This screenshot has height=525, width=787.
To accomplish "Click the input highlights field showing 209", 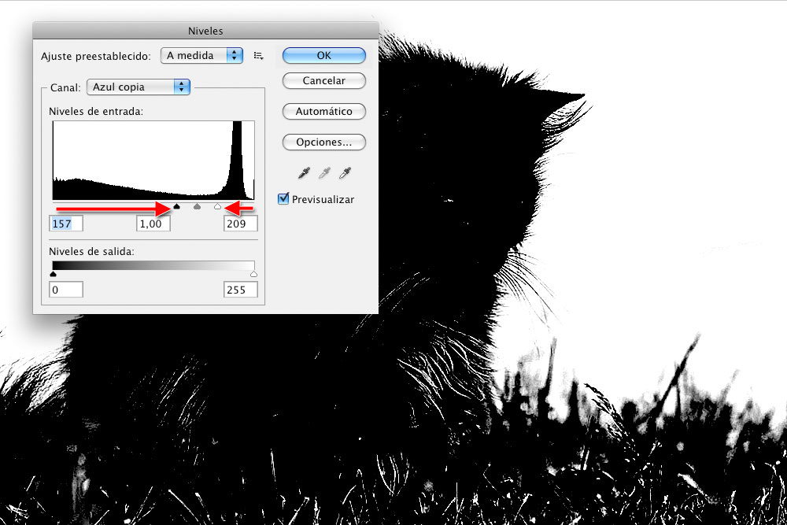I will [240, 224].
